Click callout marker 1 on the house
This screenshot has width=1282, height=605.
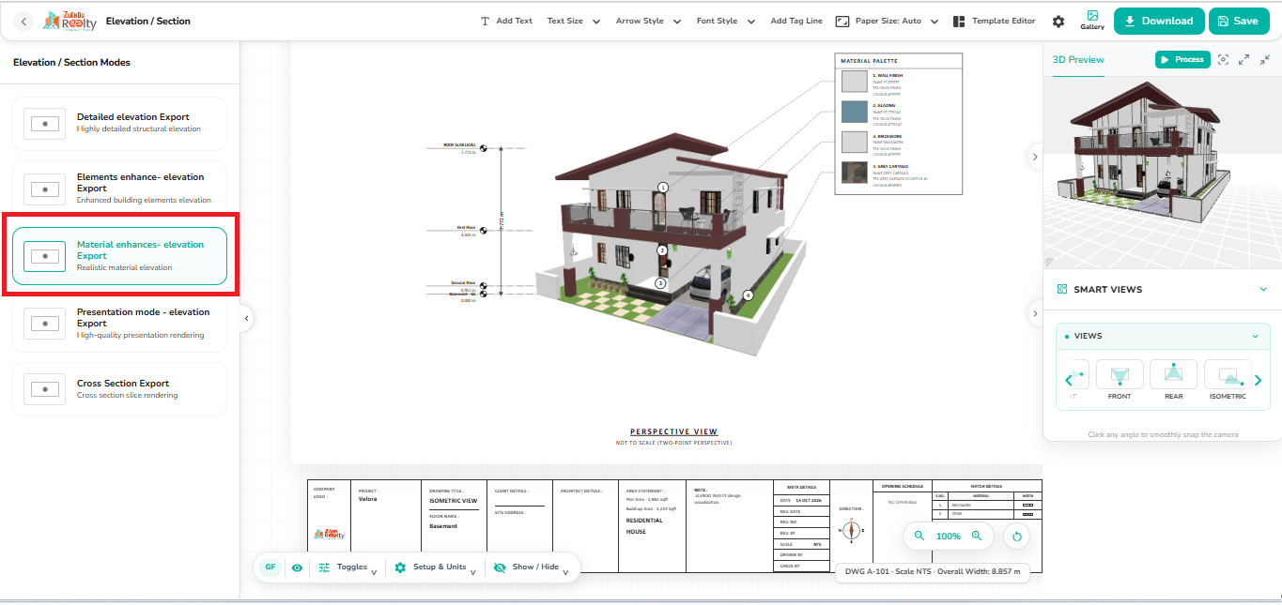click(663, 188)
